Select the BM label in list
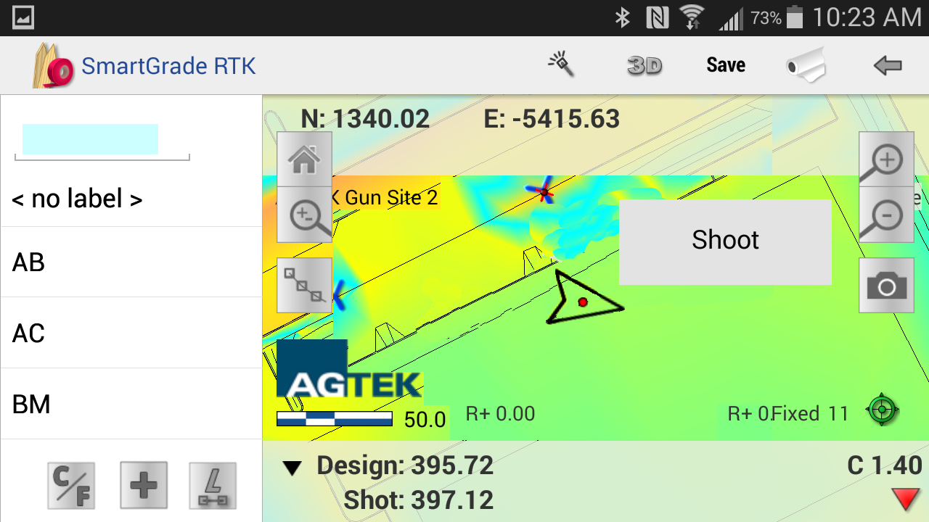This screenshot has width=929, height=522. pos(131,404)
